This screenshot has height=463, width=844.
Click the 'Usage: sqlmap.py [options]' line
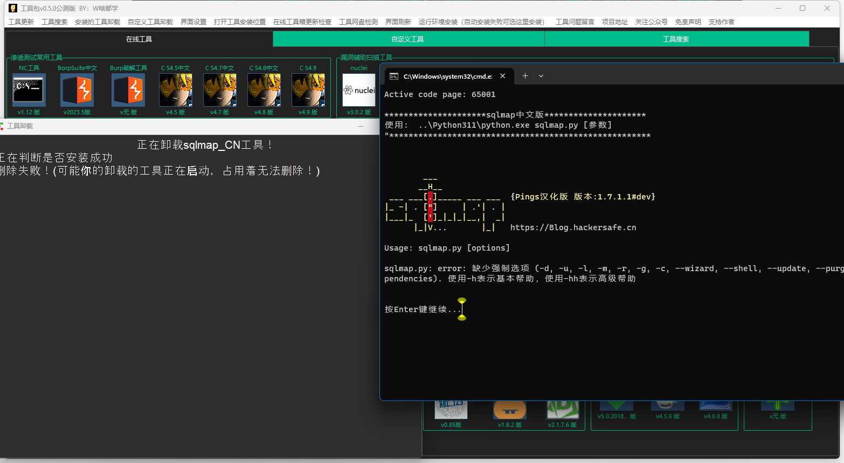coord(447,248)
